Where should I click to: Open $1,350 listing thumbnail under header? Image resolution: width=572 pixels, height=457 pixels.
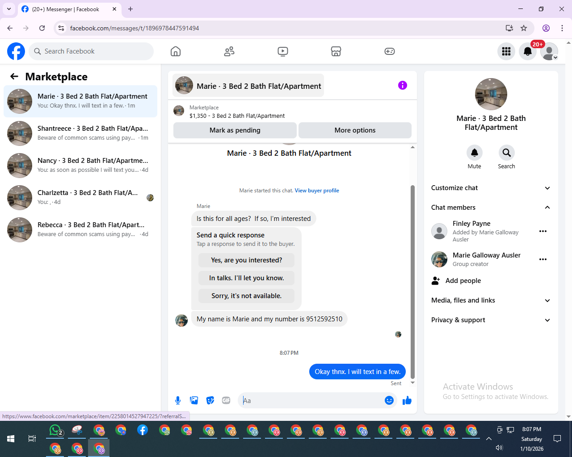179,111
